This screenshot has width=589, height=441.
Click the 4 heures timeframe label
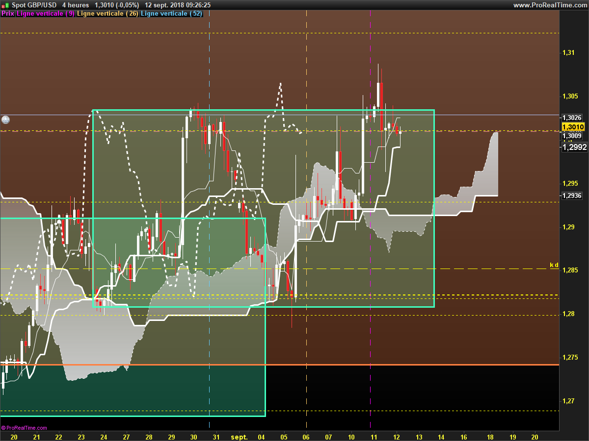coord(76,5)
